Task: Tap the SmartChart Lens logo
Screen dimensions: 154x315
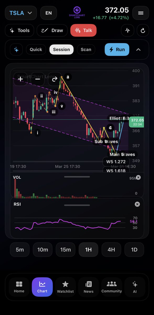Action: pos(77,13)
